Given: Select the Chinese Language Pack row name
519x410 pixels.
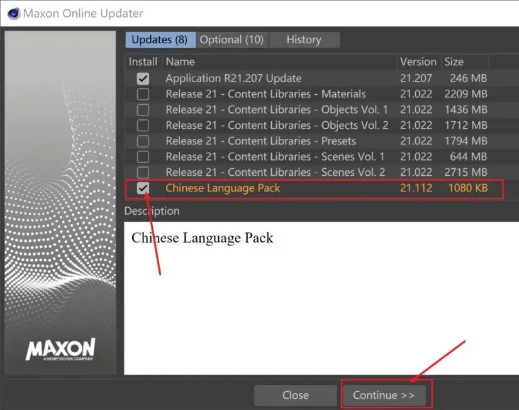Looking at the screenshot, I should point(223,188).
